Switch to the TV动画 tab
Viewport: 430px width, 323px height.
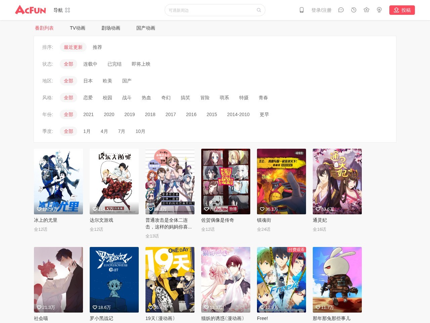click(x=77, y=28)
